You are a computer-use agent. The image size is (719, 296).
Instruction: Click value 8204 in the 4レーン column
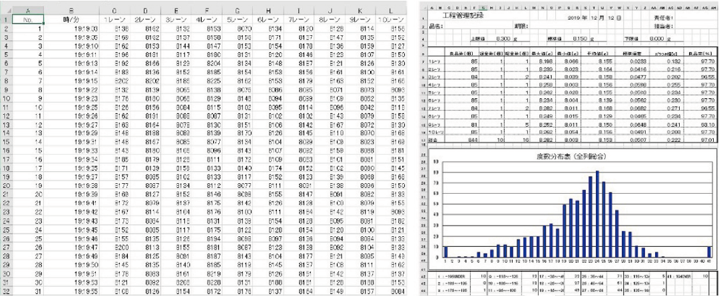(x=207, y=63)
